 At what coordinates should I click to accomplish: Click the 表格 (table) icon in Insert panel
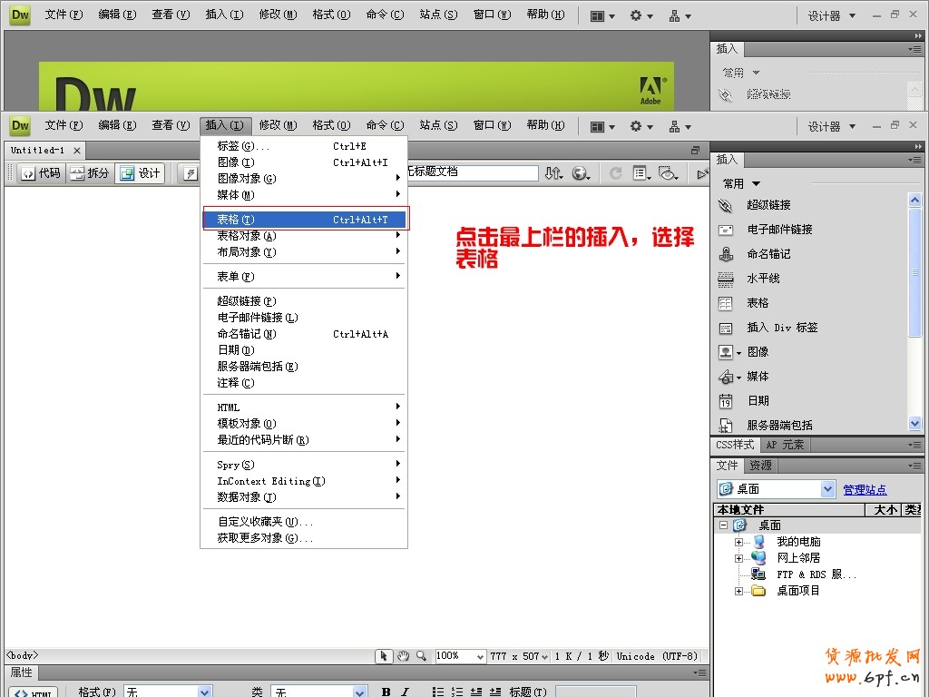[726, 303]
